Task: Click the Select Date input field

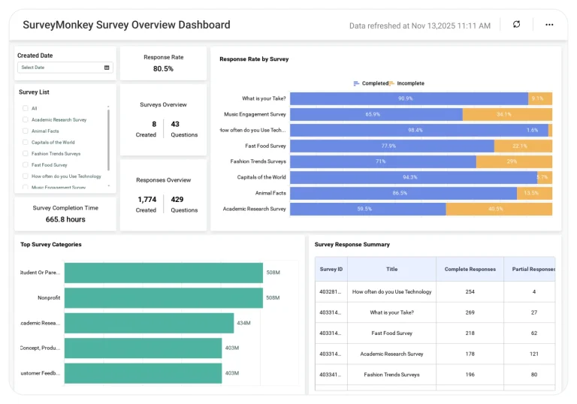Action: [65, 68]
